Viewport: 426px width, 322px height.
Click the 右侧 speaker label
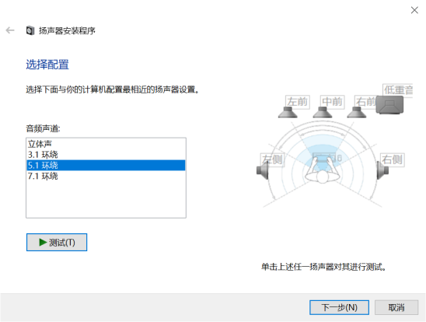tap(392, 159)
